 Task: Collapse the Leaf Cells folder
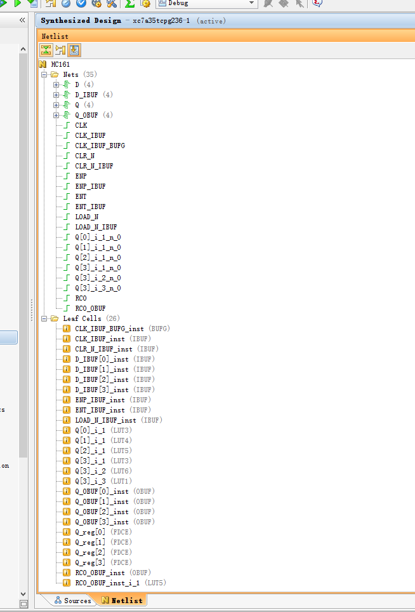pyautogui.click(x=44, y=318)
